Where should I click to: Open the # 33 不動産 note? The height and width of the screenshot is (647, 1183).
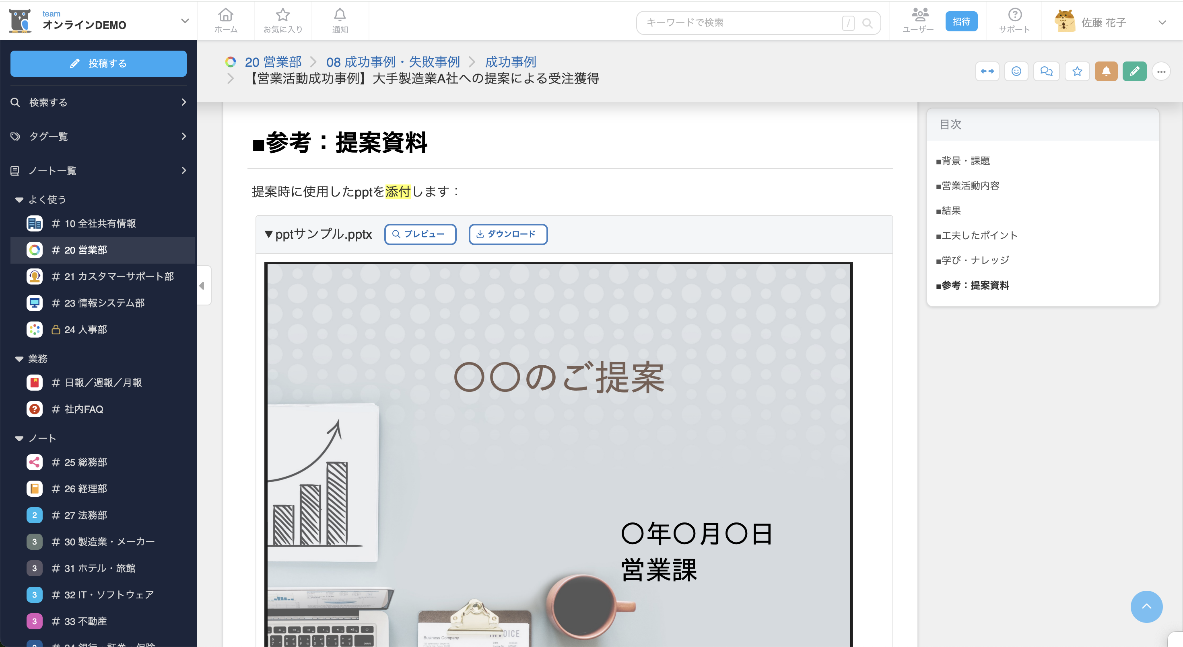tap(78, 621)
